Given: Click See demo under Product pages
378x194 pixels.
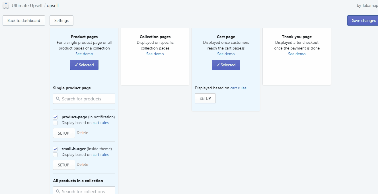Looking at the screenshot, I should point(84,54).
